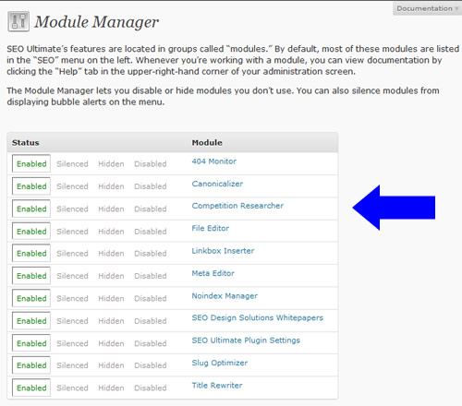Open the Slug Optimizer module link
462x406 pixels.
220,363
